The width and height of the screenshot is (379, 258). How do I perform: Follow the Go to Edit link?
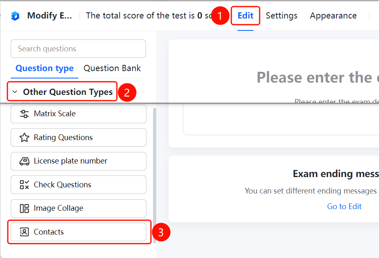[x=344, y=207]
